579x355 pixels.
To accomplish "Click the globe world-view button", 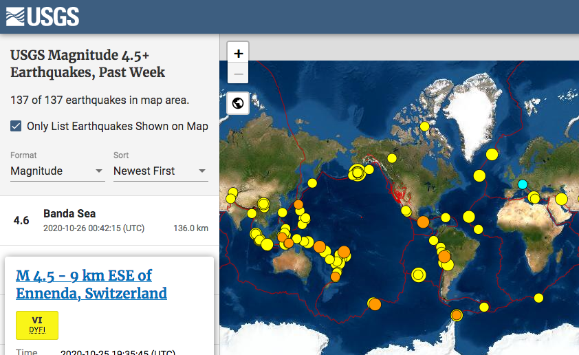I will tap(238, 103).
